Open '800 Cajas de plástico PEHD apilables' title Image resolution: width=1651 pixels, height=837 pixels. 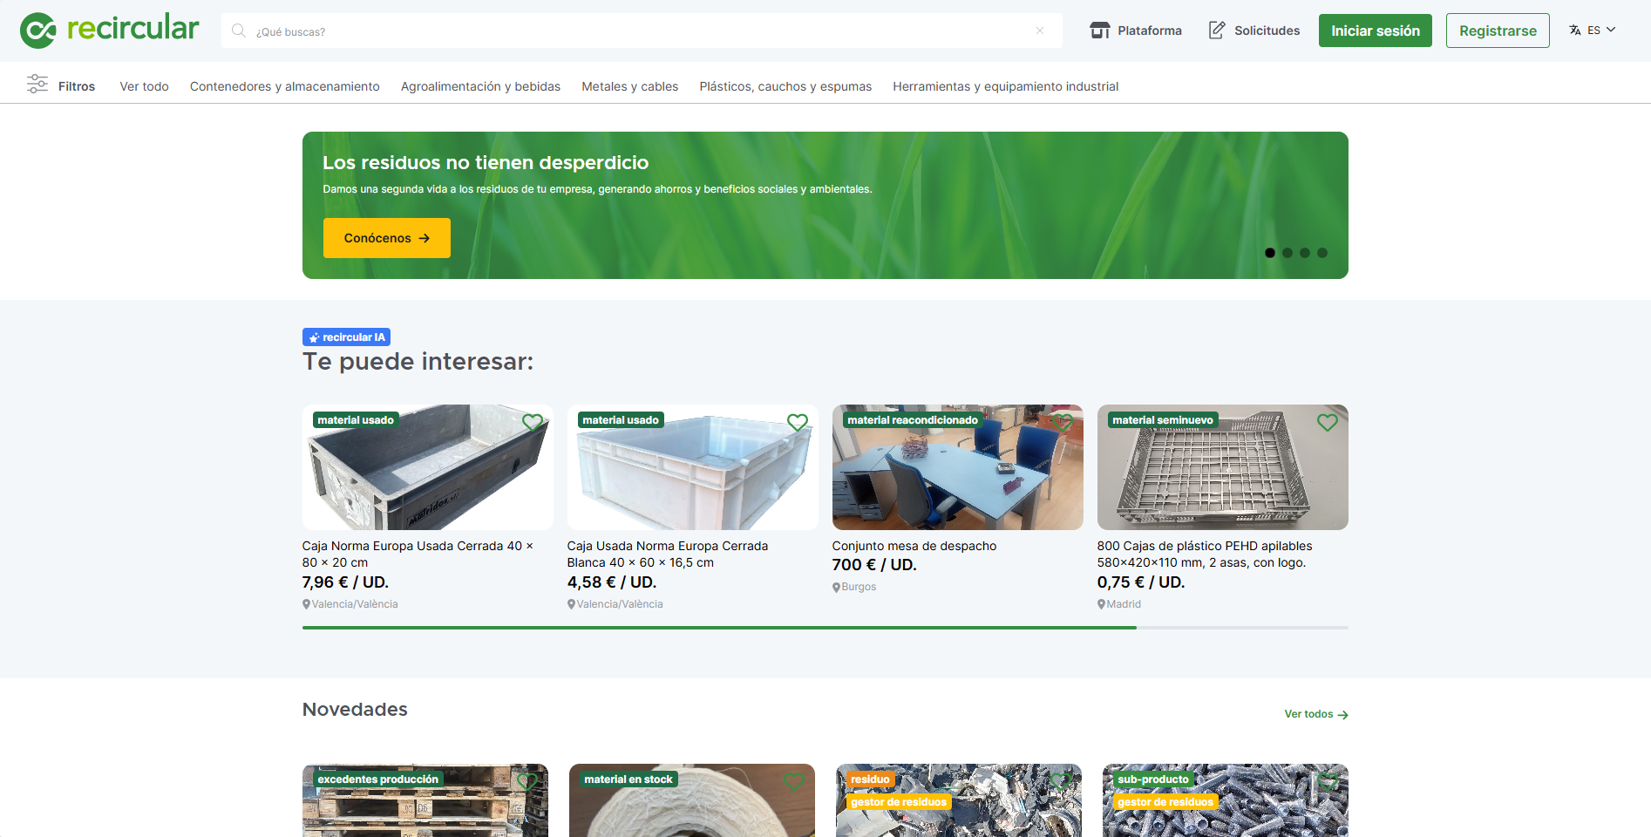1205,555
